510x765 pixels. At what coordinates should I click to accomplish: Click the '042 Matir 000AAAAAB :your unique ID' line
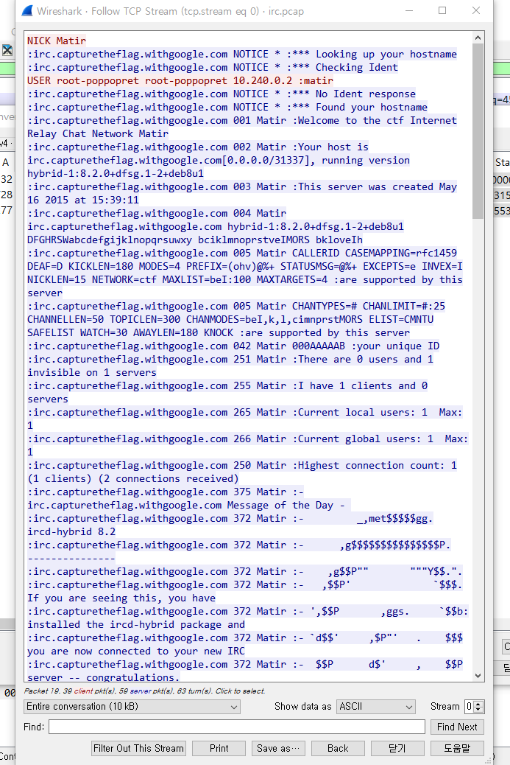[233, 346]
